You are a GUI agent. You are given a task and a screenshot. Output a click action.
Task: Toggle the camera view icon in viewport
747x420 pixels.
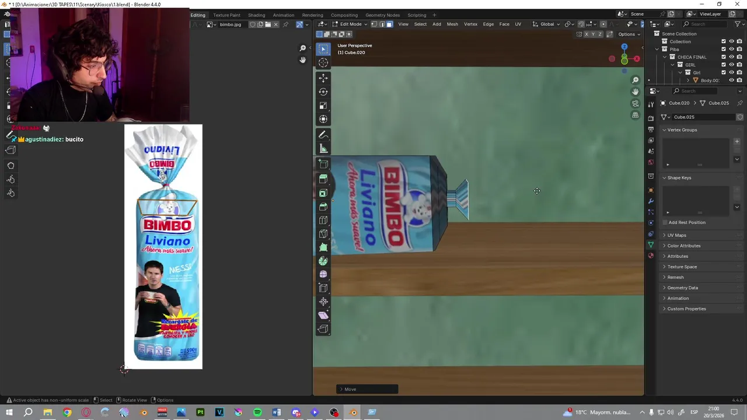click(x=636, y=103)
